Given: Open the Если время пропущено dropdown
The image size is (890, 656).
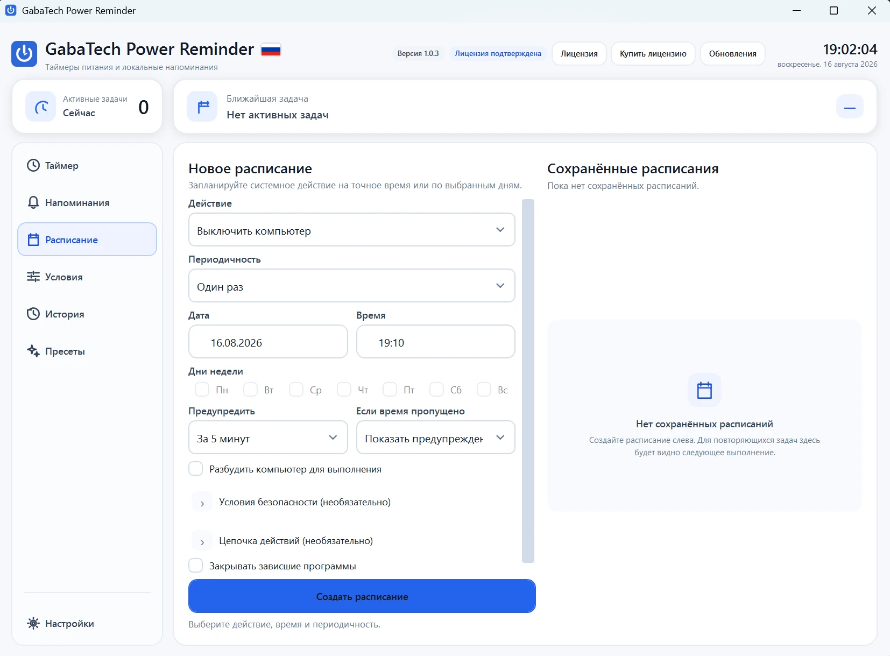Looking at the screenshot, I should point(436,438).
